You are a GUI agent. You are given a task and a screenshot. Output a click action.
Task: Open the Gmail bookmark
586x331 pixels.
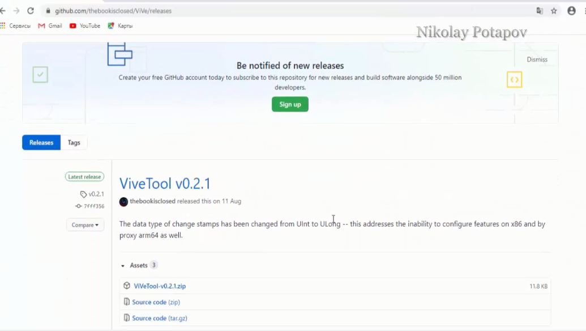click(x=50, y=26)
